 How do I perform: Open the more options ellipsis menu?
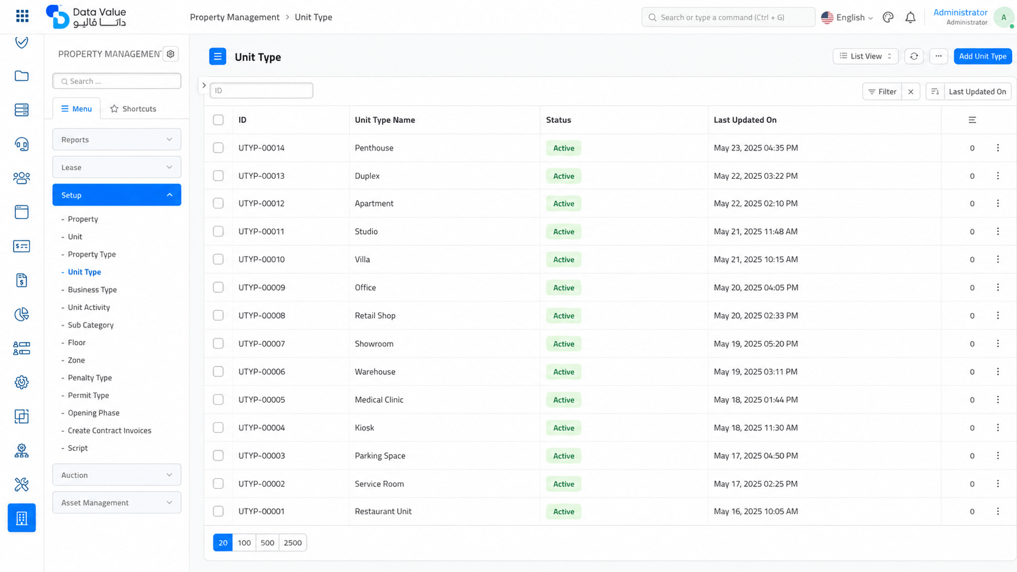tap(939, 56)
